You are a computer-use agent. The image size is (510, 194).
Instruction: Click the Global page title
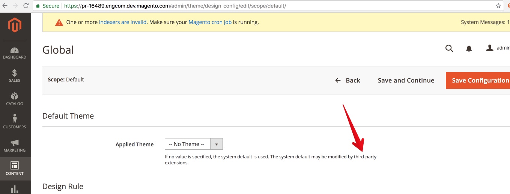pyautogui.click(x=58, y=50)
